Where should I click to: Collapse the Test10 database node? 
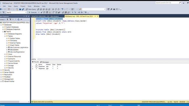point(3,32)
